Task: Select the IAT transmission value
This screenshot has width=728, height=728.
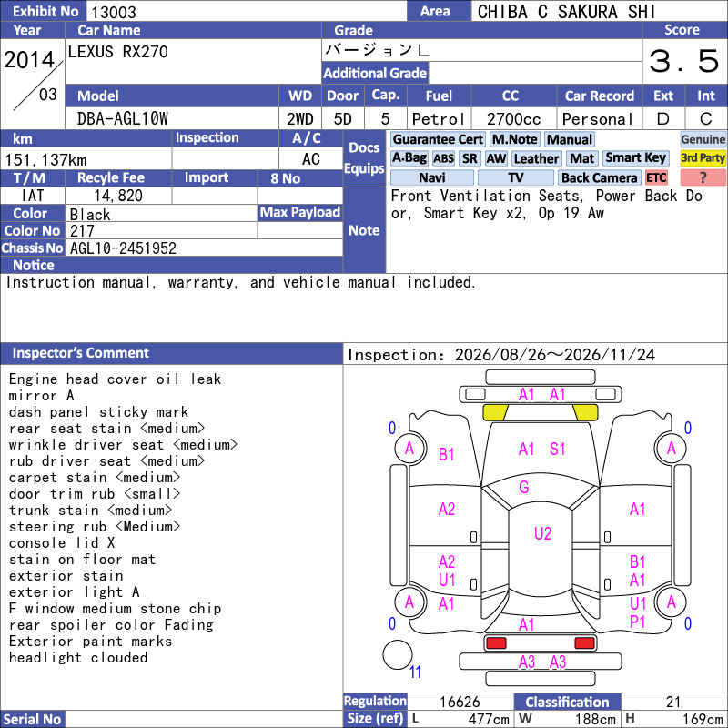Action: point(33,196)
